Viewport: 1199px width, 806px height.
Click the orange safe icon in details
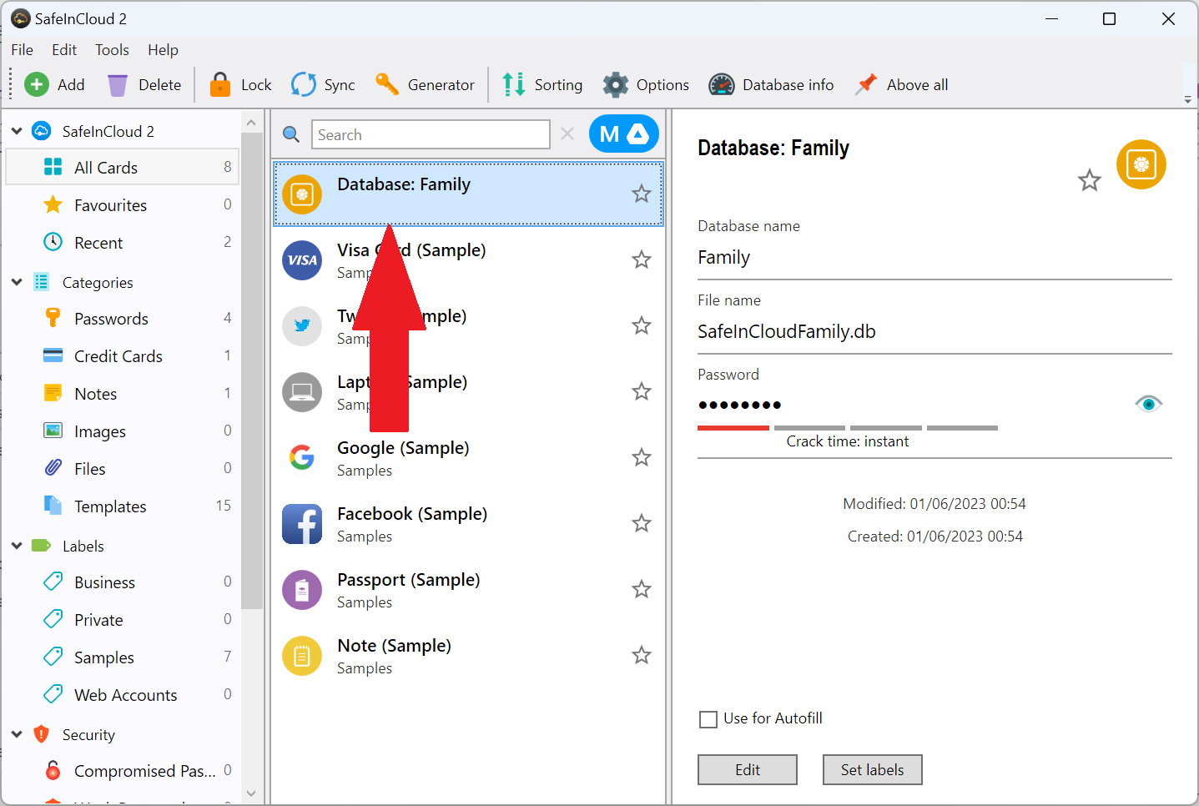pyautogui.click(x=1141, y=164)
